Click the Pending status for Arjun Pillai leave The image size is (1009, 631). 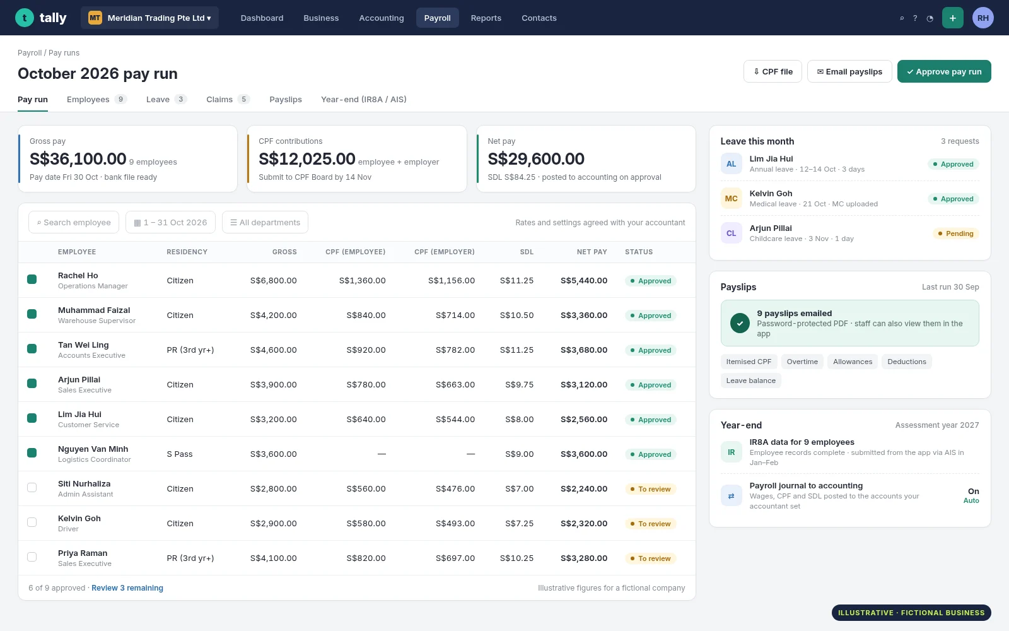tap(955, 233)
